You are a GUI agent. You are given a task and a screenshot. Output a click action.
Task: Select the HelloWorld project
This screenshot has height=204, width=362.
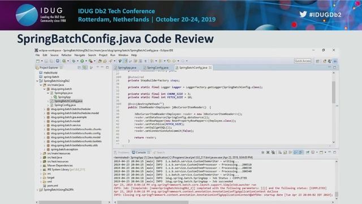[x=50, y=73]
